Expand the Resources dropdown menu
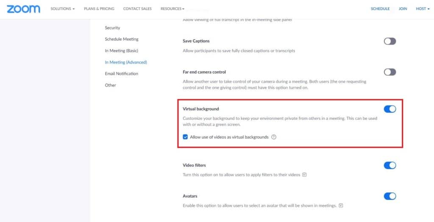Image resolution: width=434 pixels, height=222 pixels. click(x=172, y=9)
